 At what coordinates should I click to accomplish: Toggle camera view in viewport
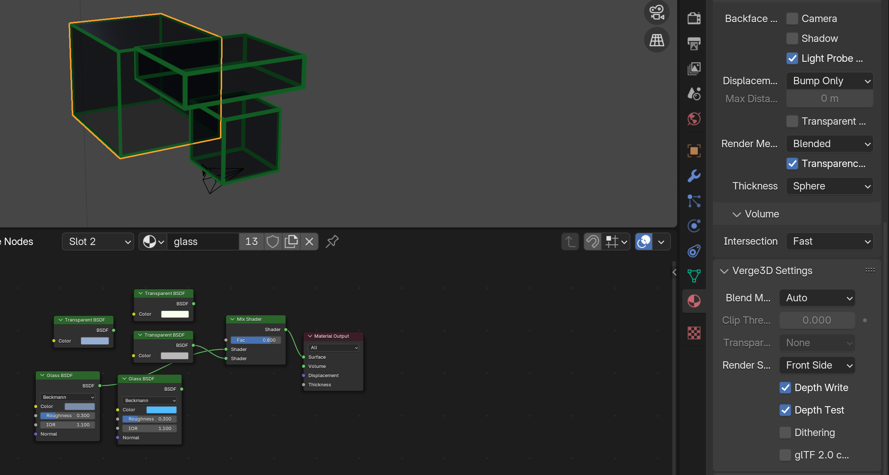(x=657, y=13)
